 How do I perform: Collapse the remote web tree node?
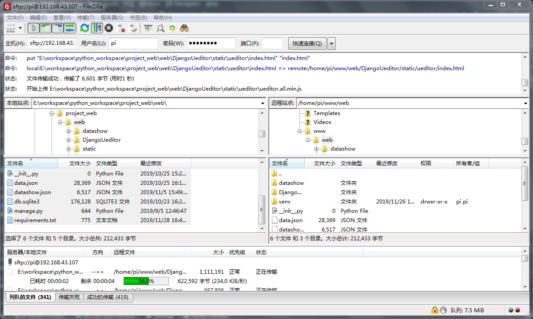click(x=308, y=140)
